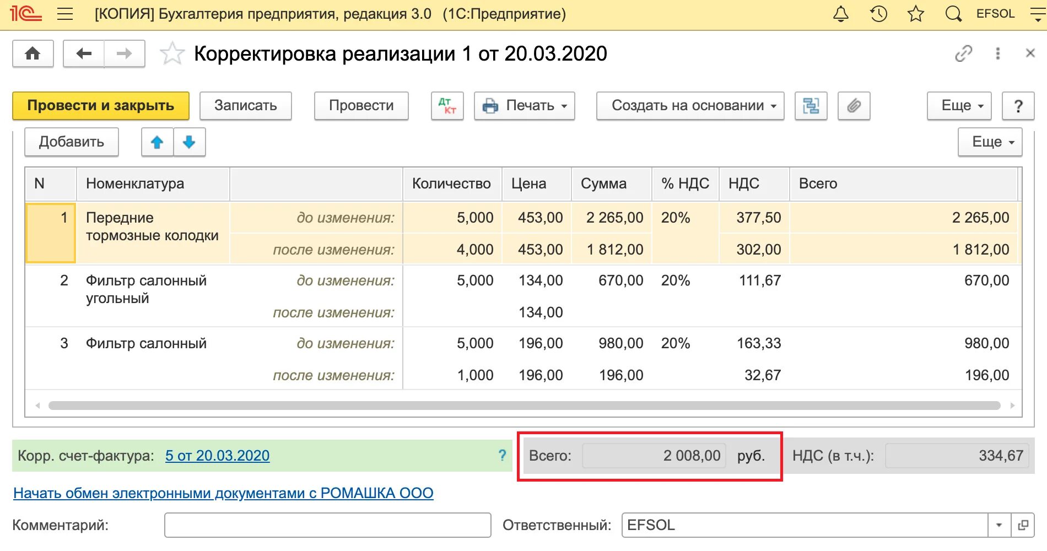Open attachments with the paperclip icon
1047x551 pixels.
point(854,106)
